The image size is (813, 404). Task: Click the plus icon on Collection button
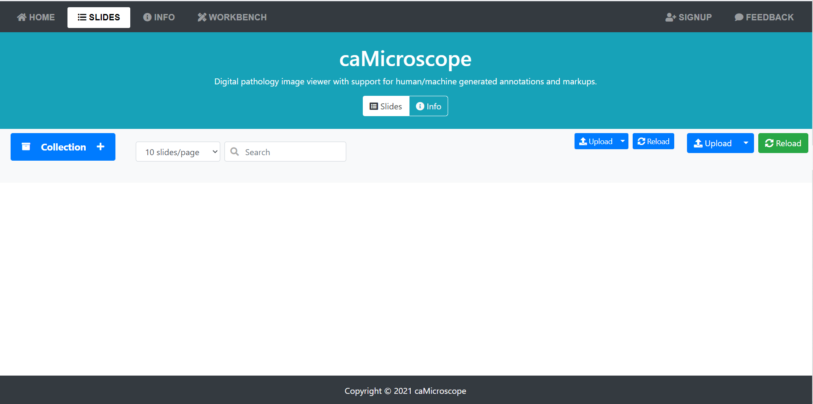101,147
